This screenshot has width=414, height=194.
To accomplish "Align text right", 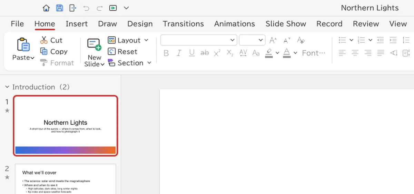I will (368, 53).
